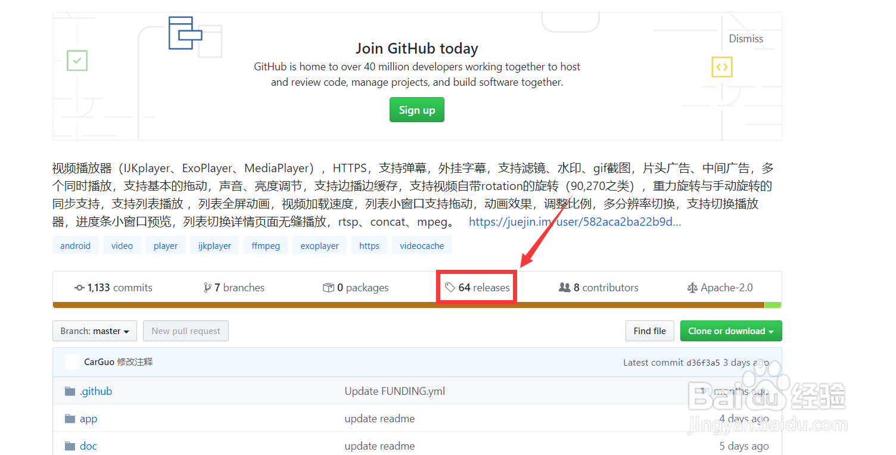This screenshot has width=896, height=455.
Task: Click the contributors people icon
Action: [565, 288]
